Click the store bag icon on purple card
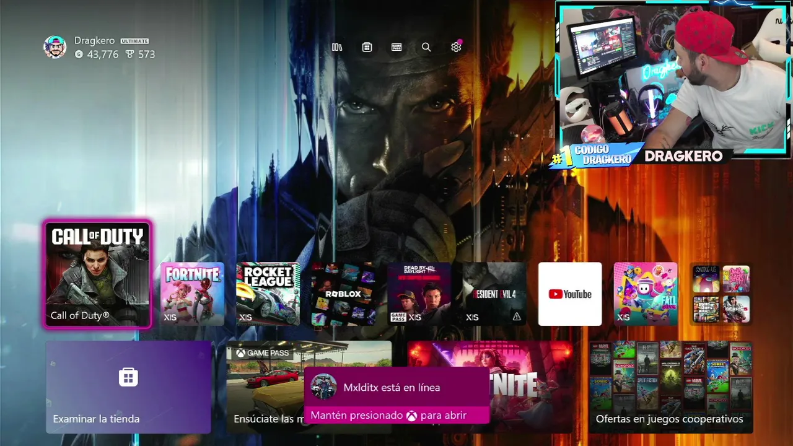 point(128,377)
